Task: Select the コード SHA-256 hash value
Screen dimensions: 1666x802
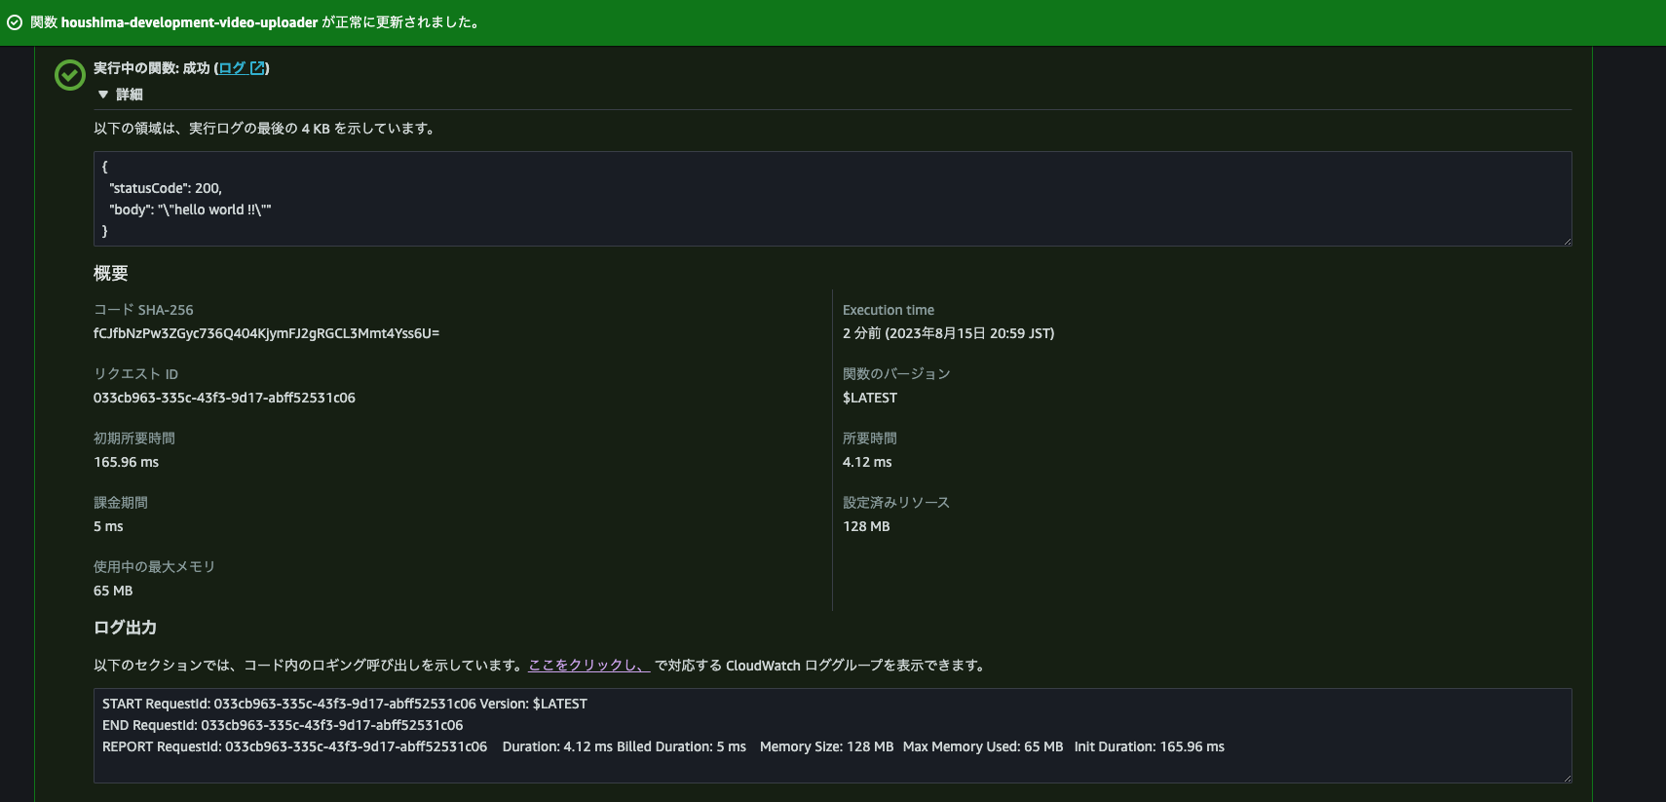Action: click(x=266, y=333)
